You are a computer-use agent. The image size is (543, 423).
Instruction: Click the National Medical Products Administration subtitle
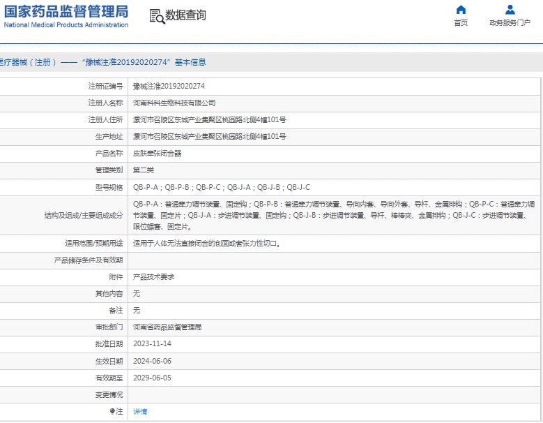[x=66, y=25]
